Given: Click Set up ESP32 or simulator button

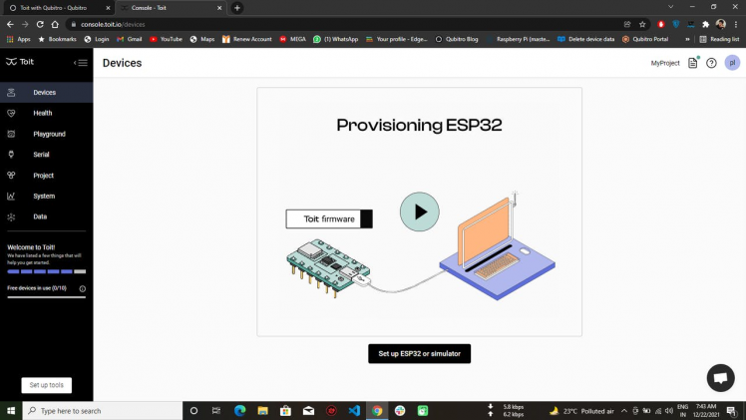Looking at the screenshot, I should click(x=419, y=353).
